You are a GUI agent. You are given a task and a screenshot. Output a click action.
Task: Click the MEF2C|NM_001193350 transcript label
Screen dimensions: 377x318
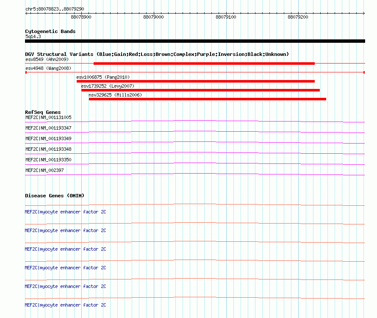click(x=49, y=160)
